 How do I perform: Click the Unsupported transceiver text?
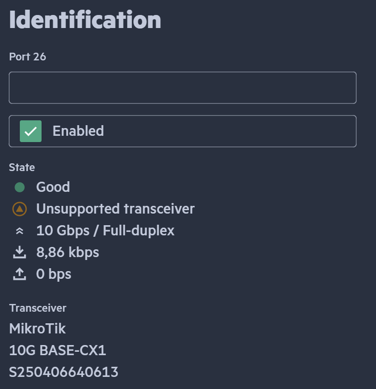pyautogui.click(x=115, y=209)
